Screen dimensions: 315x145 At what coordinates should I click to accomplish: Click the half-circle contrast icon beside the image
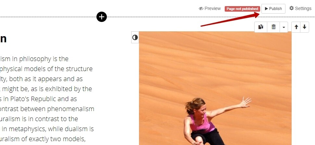(x=135, y=37)
